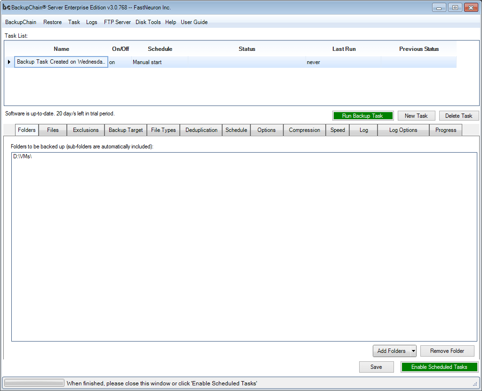Click the Run Backup Task button

click(363, 116)
